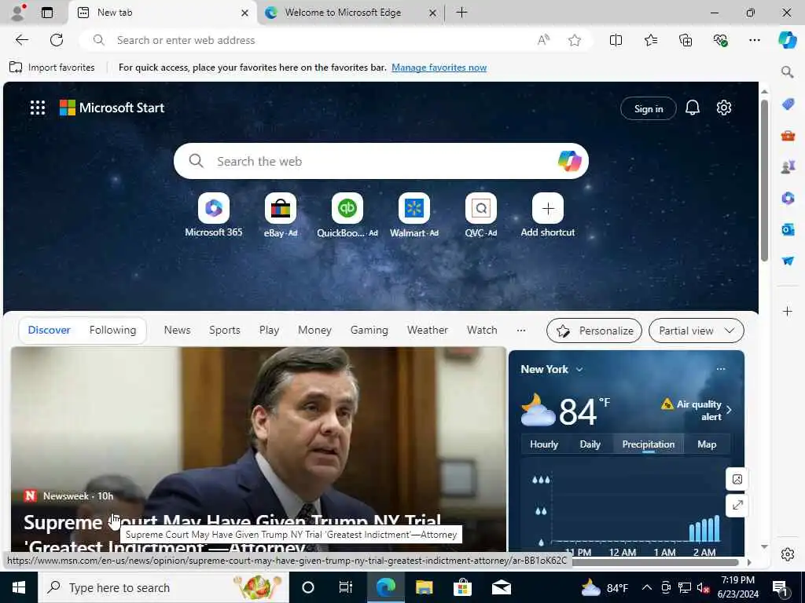Open the QVC shortcut tile
The height and width of the screenshot is (603, 805).
pyautogui.click(x=480, y=208)
